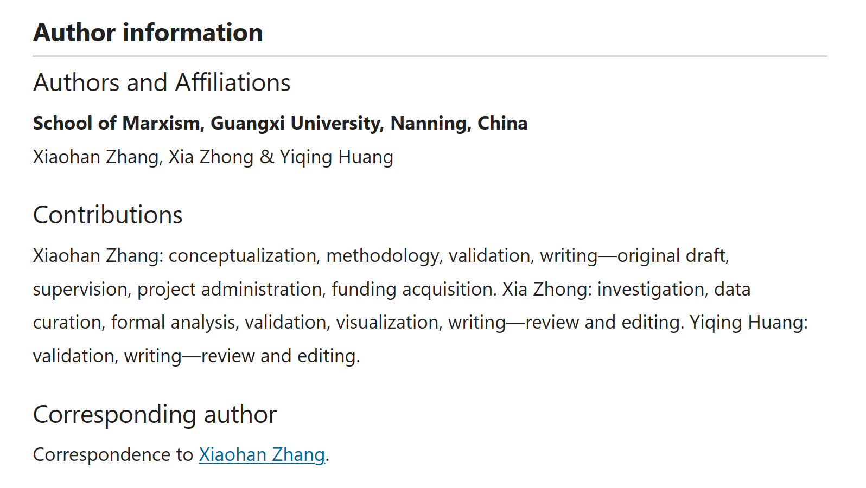
Task: Click the word "methodology" in Contributions
Action: 382,255
